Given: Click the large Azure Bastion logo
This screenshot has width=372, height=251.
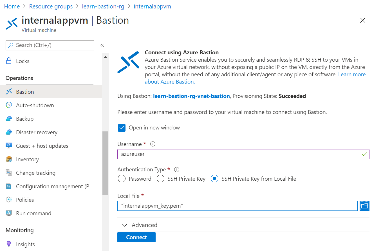Looking at the screenshot, I should [128, 62].
